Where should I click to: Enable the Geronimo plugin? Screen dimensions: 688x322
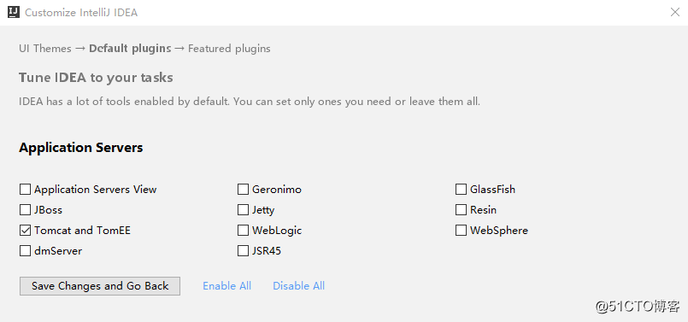(x=243, y=190)
